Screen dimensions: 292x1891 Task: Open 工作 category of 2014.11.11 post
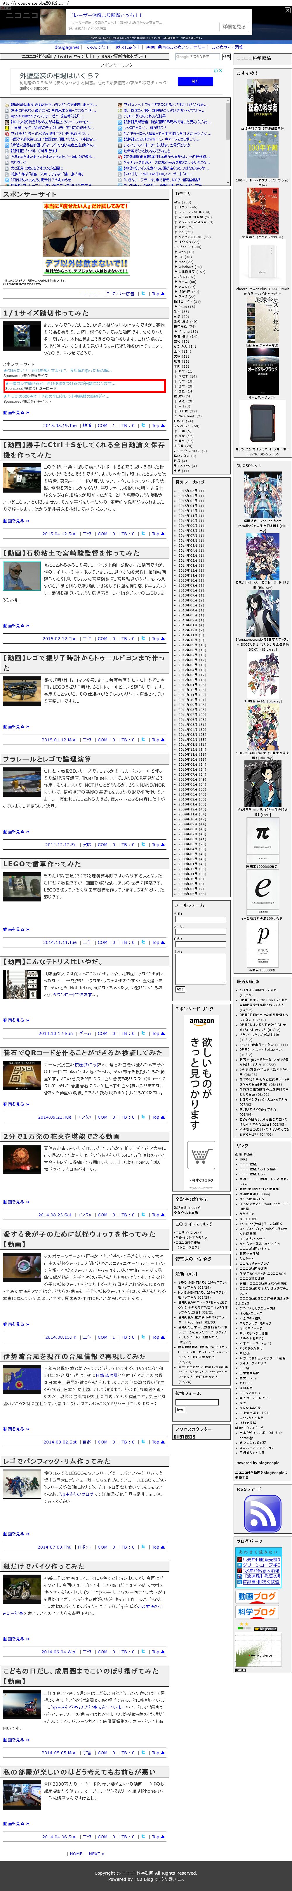tap(87, 942)
